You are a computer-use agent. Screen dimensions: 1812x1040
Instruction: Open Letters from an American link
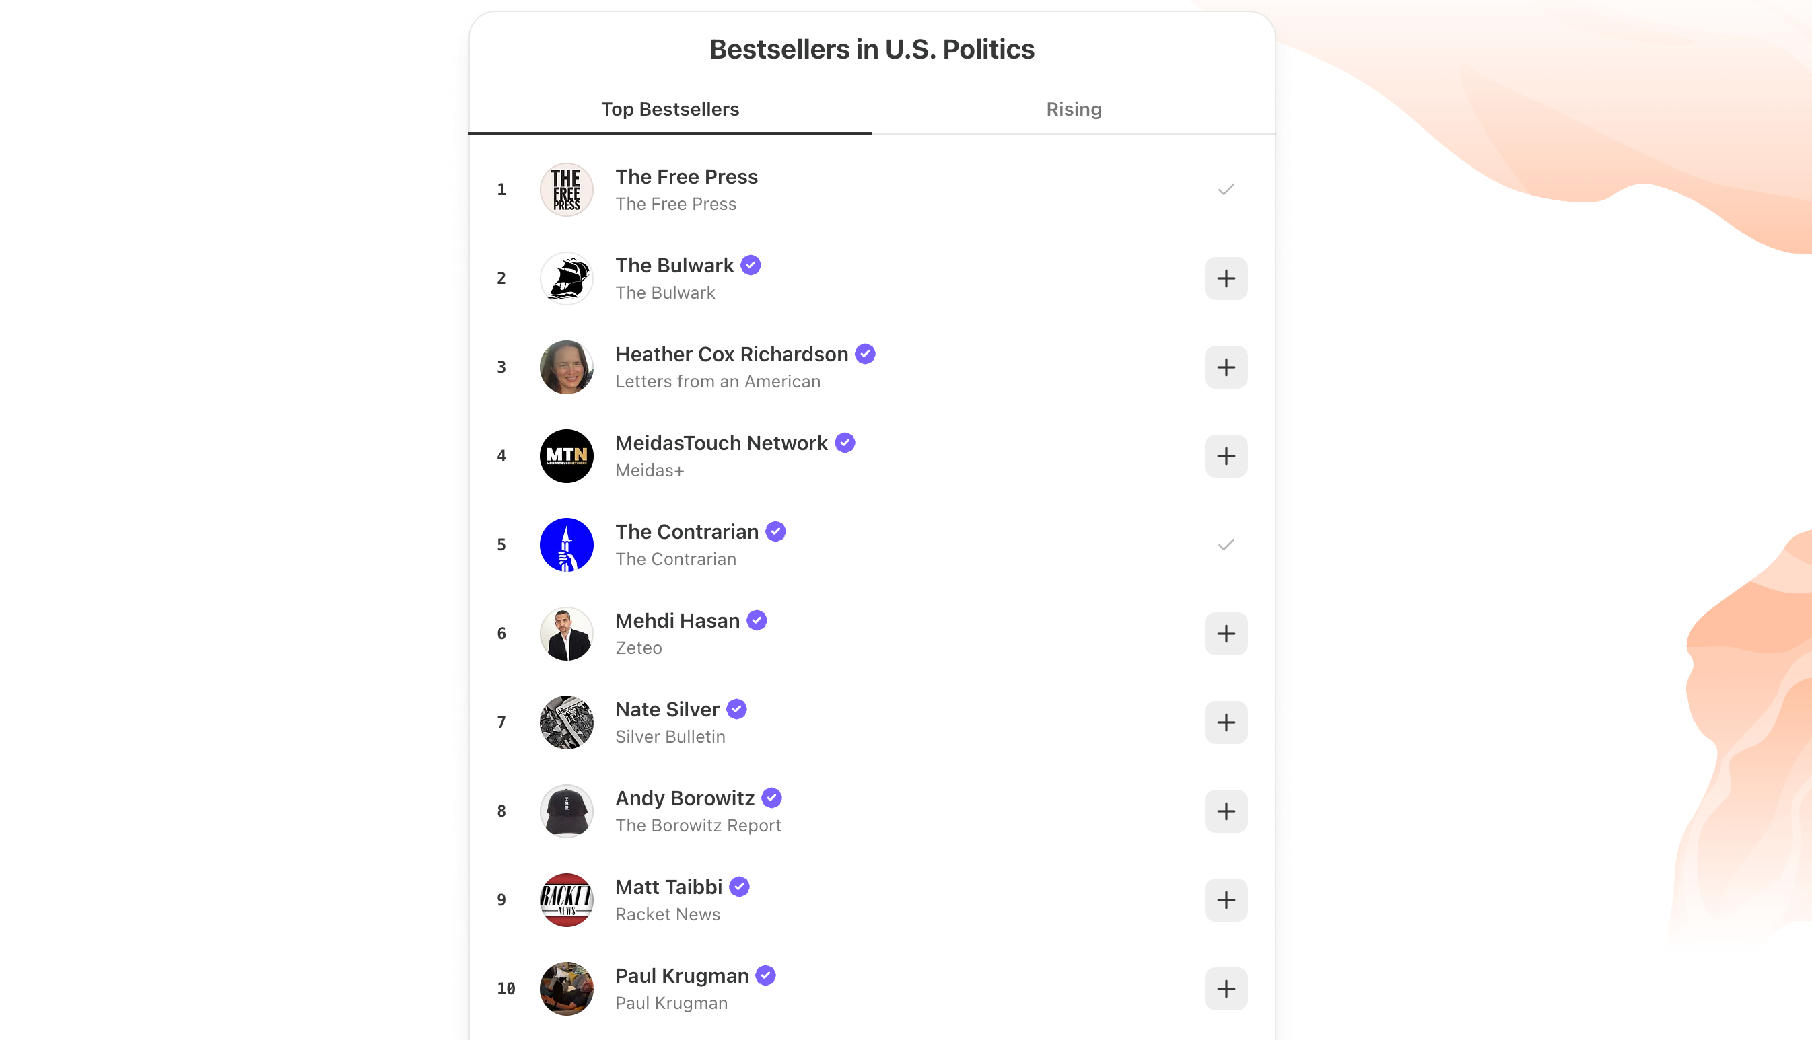[x=718, y=382]
